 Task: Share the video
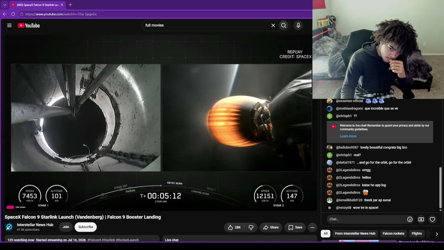click(271, 227)
